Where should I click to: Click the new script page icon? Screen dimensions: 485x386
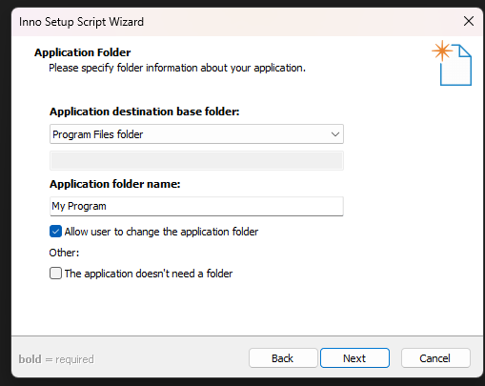pyautogui.click(x=452, y=63)
